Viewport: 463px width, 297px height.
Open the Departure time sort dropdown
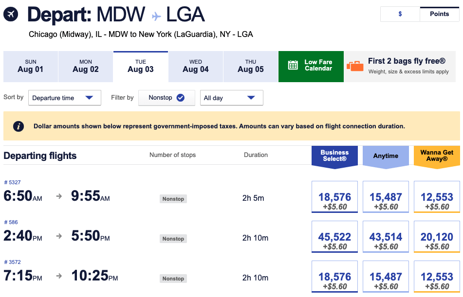coord(65,98)
